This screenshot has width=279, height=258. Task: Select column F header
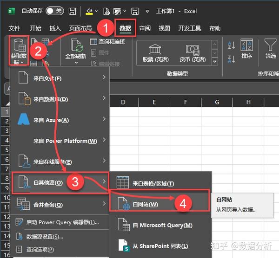tap(186, 102)
